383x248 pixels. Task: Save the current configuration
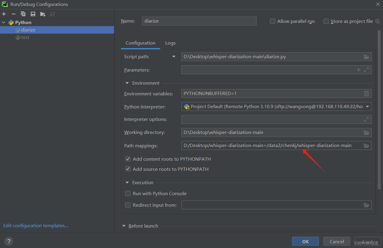33,14
